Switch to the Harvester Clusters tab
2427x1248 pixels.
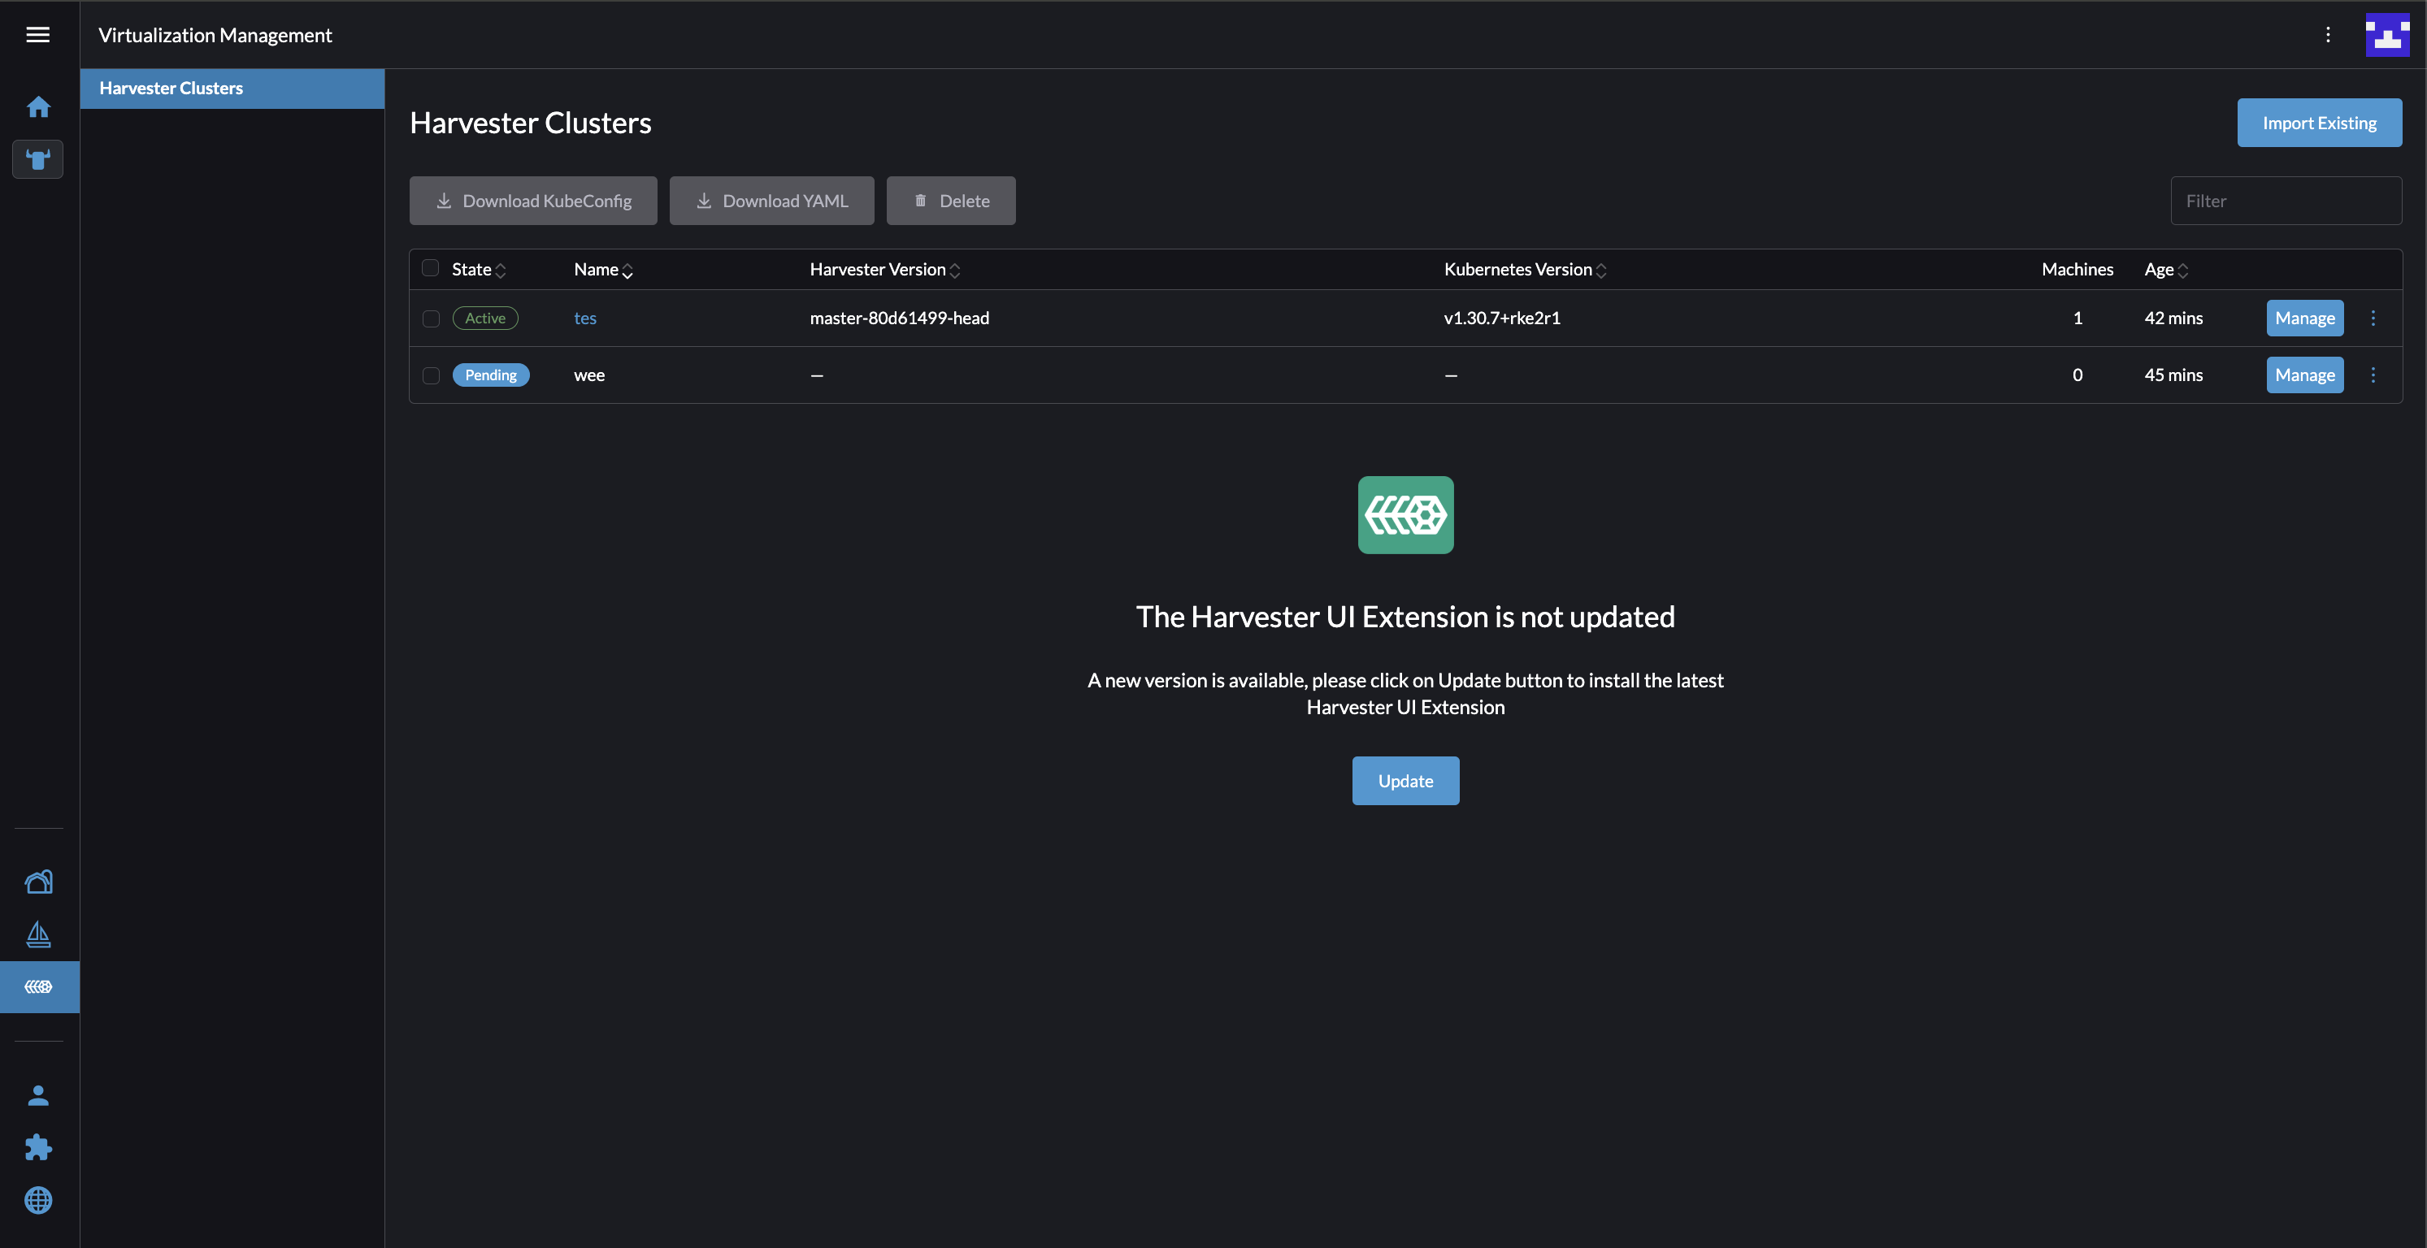pos(171,88)
